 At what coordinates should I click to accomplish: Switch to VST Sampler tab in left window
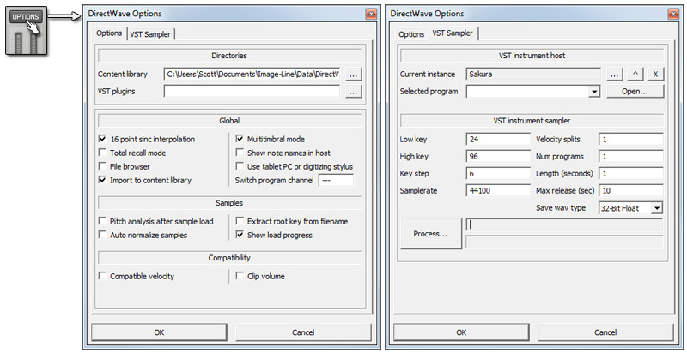pos(154,34)
